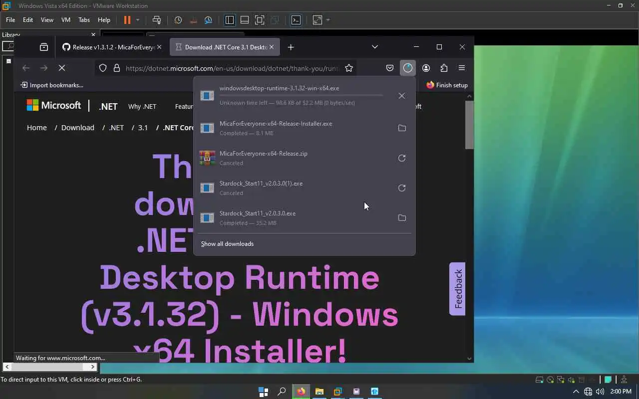Open Firefox list all tabs dropdown
Viewport: 639px width, 399px height.
coord(375,47)
